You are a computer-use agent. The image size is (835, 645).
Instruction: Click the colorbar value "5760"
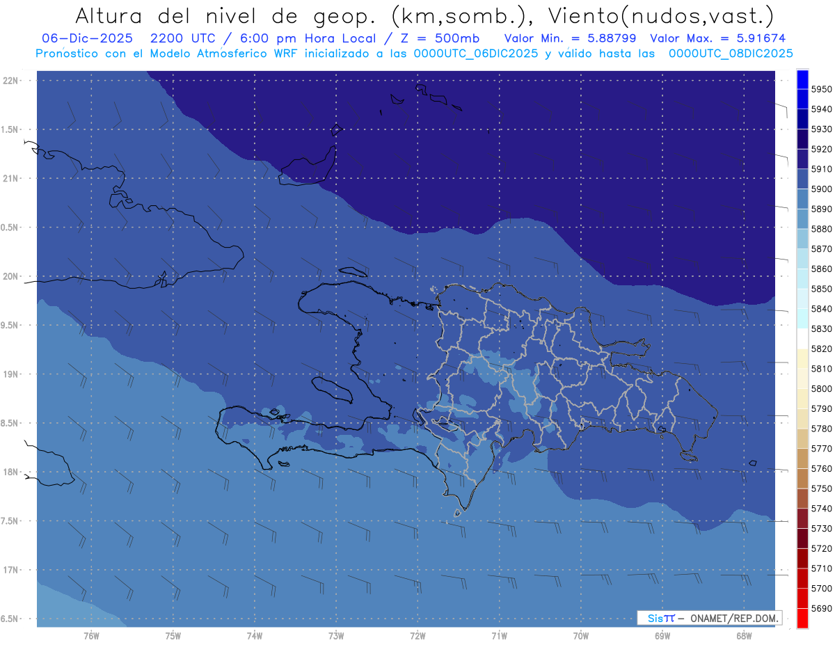point(821,468)
